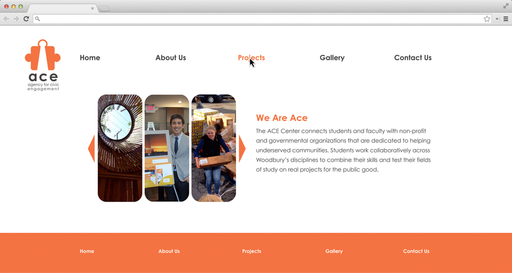The image size is (512, 273).
Task: Click the footer About Us link
Action: [x=169, y=251]
